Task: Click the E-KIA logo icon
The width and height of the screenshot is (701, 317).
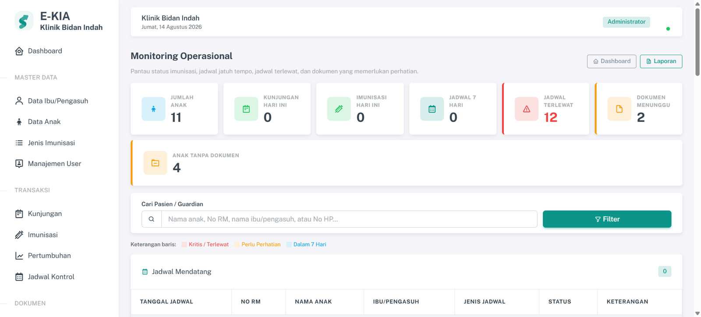Action: [x=24, y=21]
